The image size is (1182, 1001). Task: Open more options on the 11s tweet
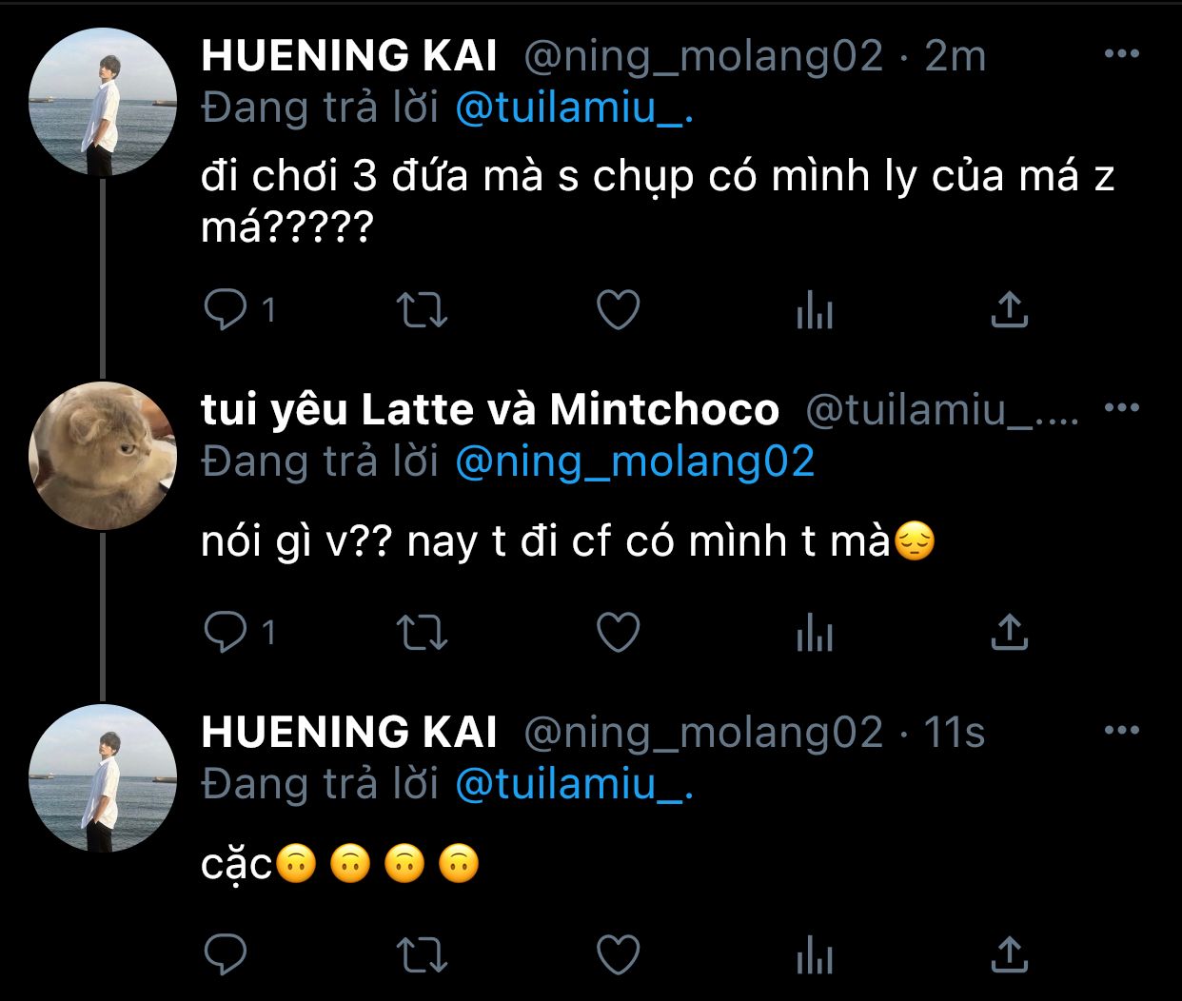[1122, 731]
